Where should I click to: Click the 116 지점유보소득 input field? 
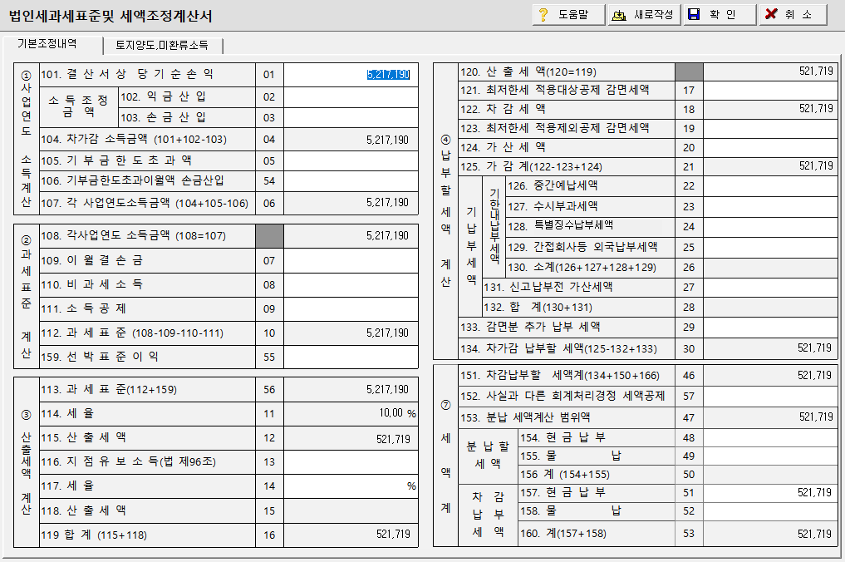point(351,461)
